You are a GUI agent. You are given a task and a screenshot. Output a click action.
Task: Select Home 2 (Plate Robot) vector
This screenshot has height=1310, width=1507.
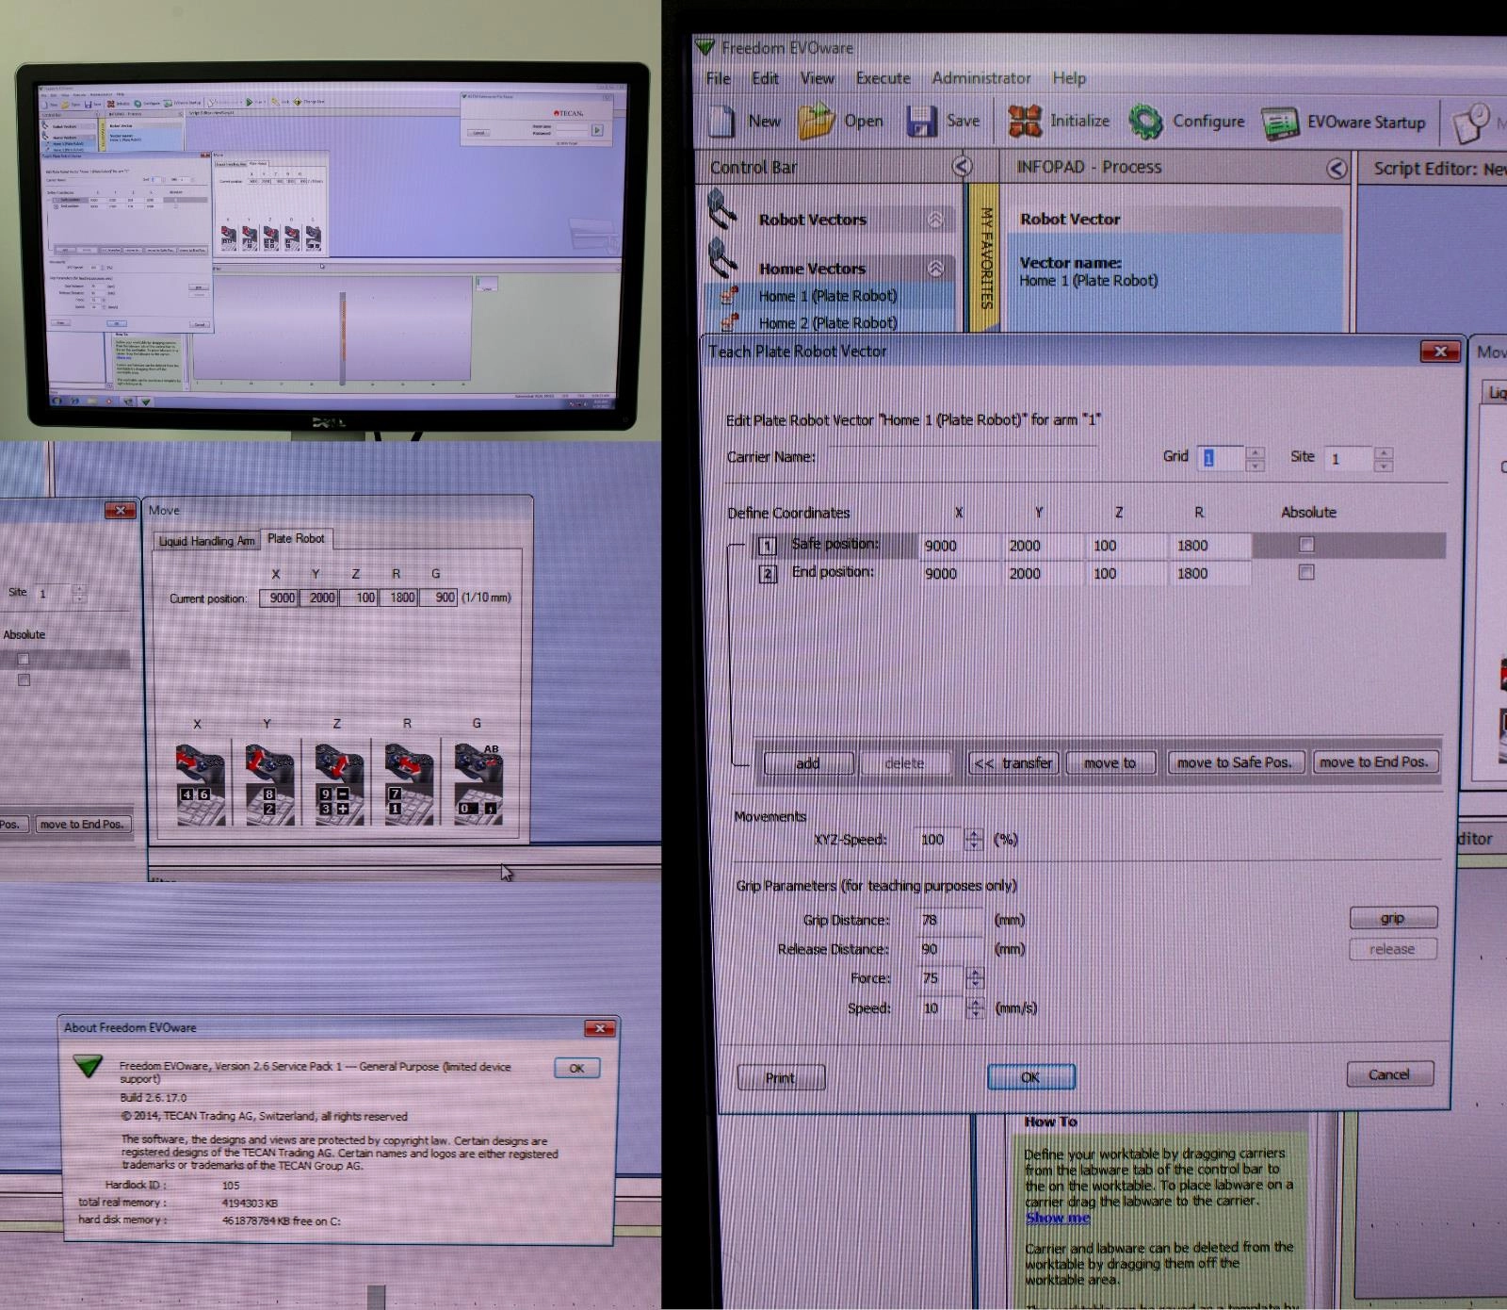827,322
